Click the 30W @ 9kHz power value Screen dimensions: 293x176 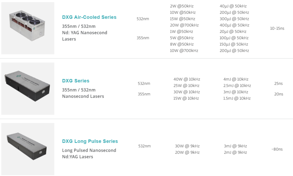[x=187, y=146]
